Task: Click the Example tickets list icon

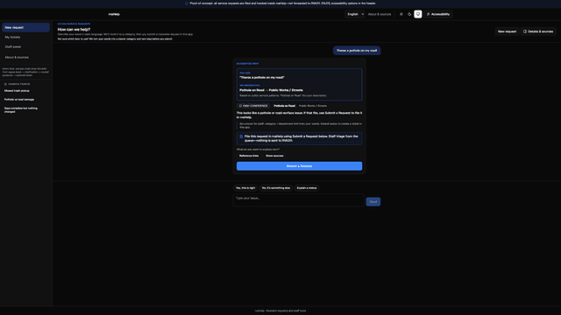Action: coord(5,84)
